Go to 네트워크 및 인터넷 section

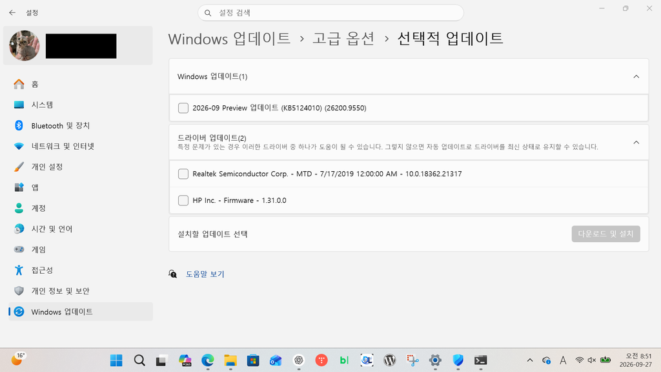(80, 146)
